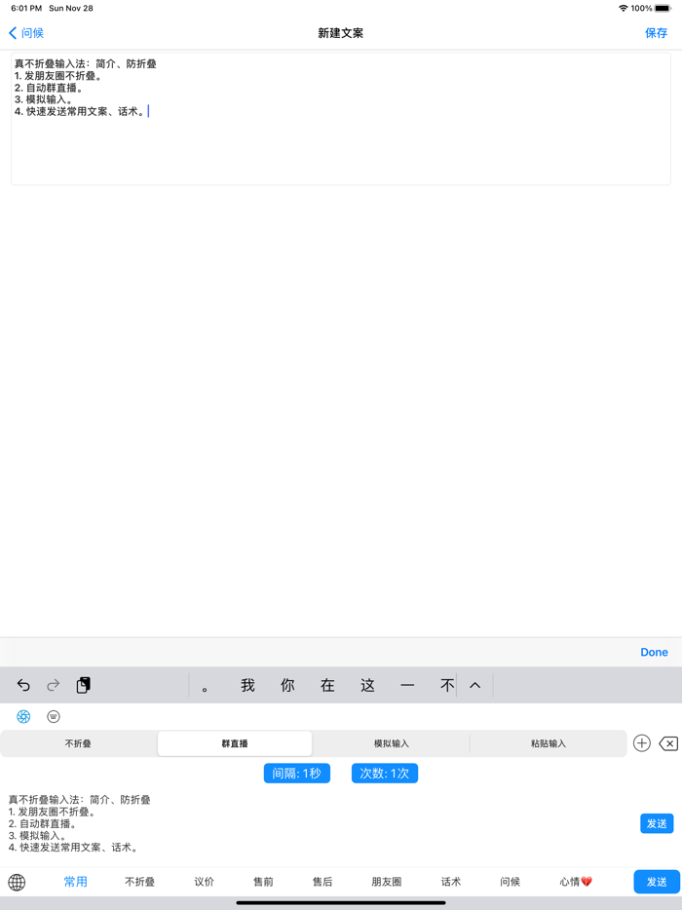The width and height of the screenshot is (682, 910).
Task: Tap the battery status icon
Action: pos(663,8)
